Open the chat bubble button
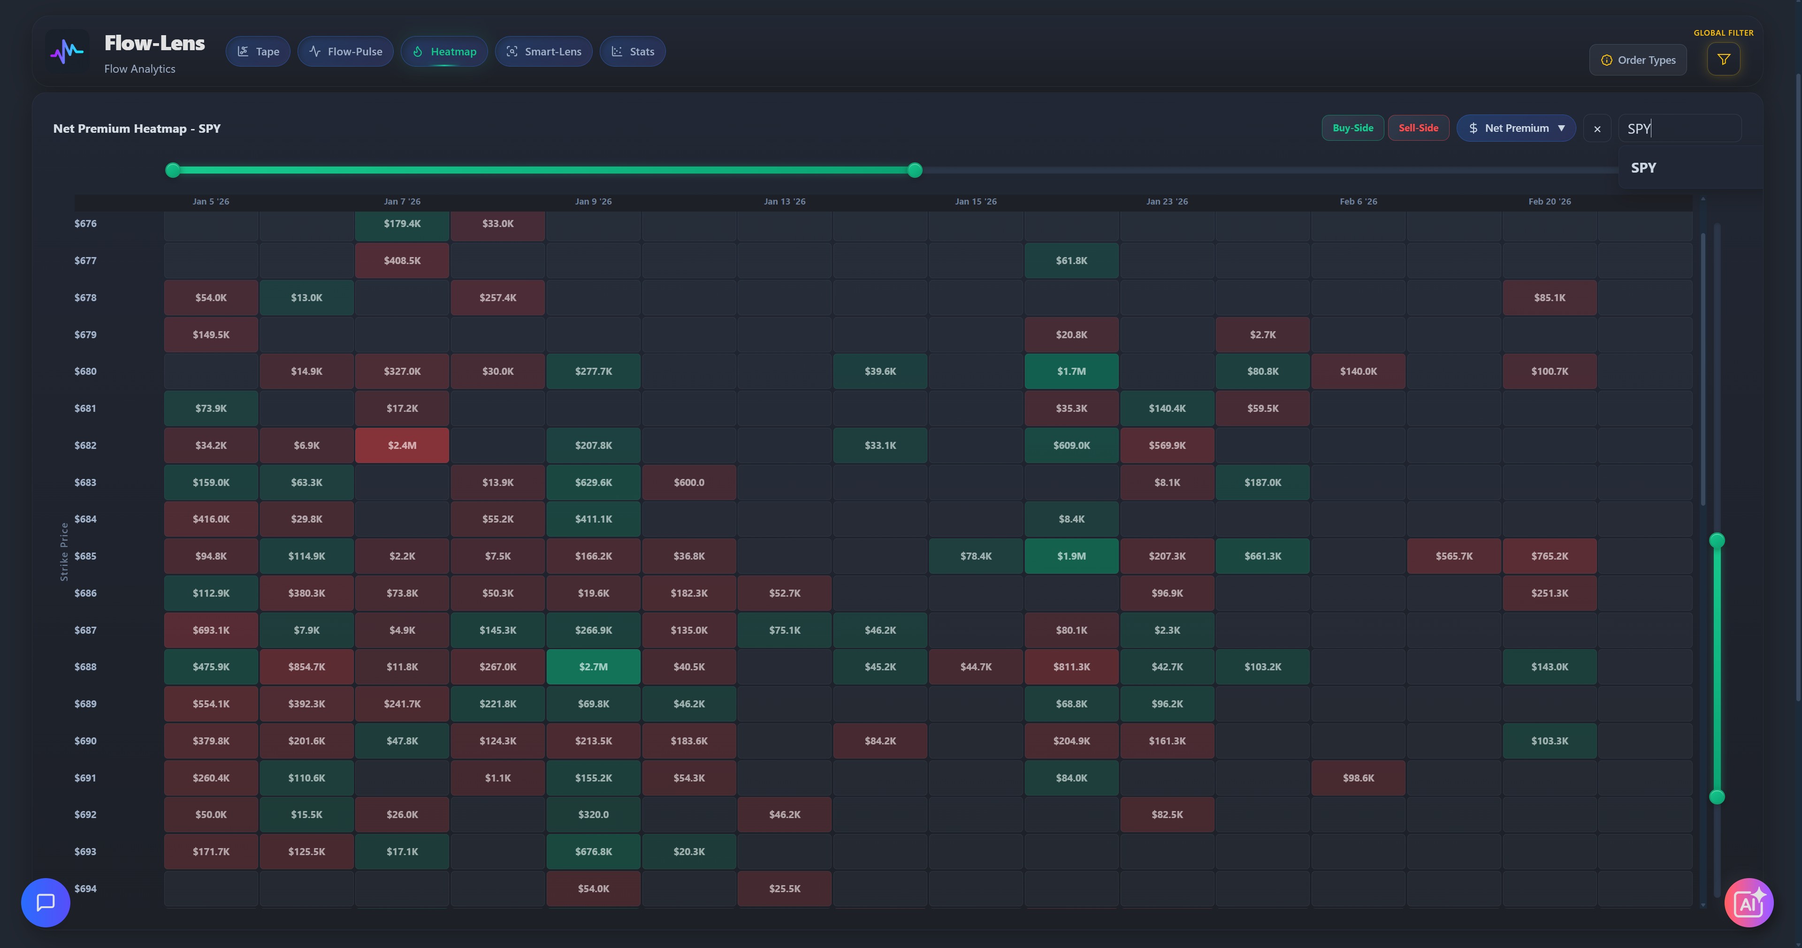This screenshot has height=948, width=1802. pyautogui.click(x=46, y=902)
